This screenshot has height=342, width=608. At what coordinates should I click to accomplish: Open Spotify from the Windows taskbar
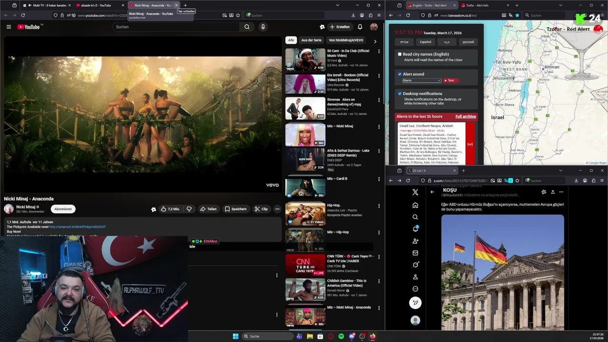tap(341, 336)
